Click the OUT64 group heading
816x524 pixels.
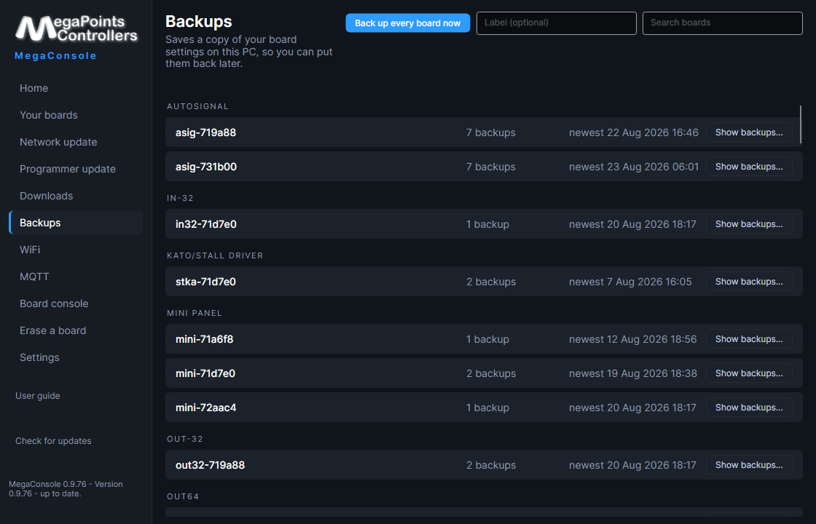[183, 496]
